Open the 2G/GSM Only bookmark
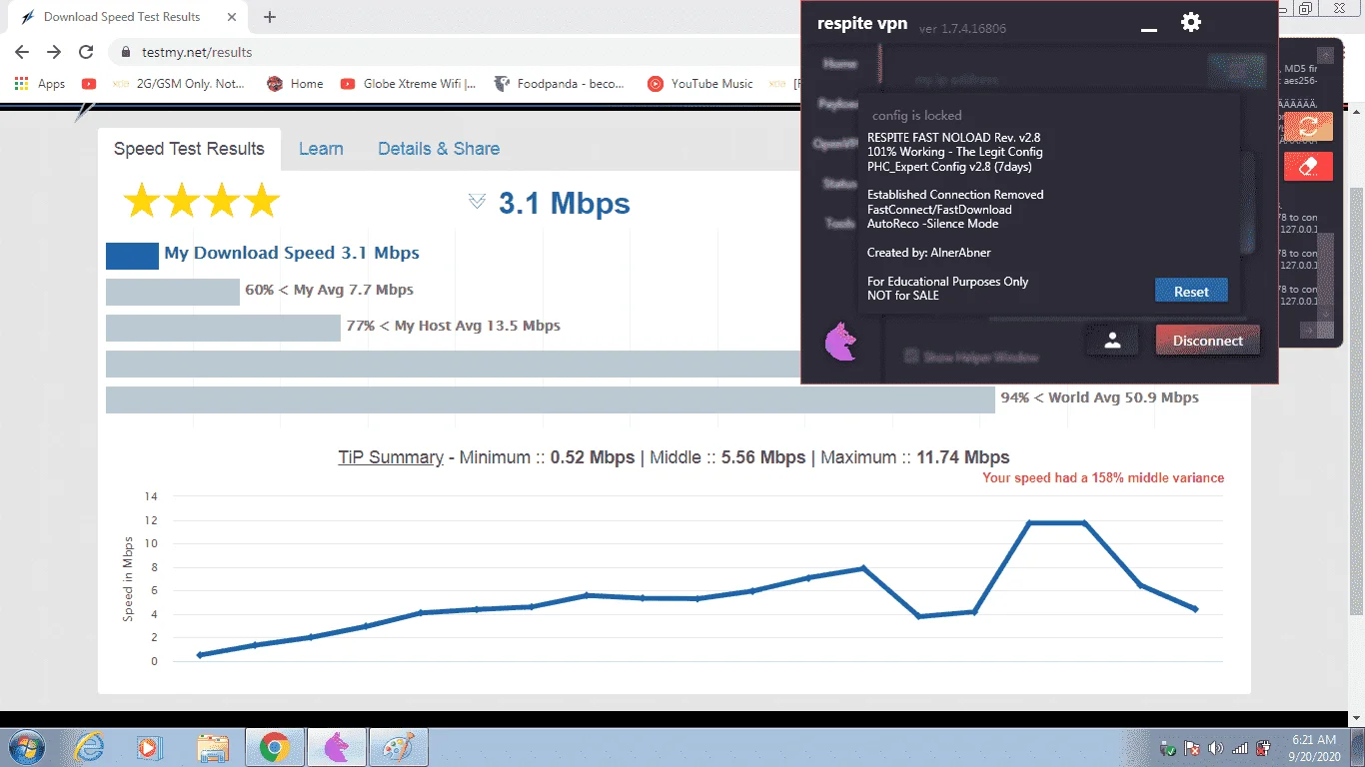 180,84
